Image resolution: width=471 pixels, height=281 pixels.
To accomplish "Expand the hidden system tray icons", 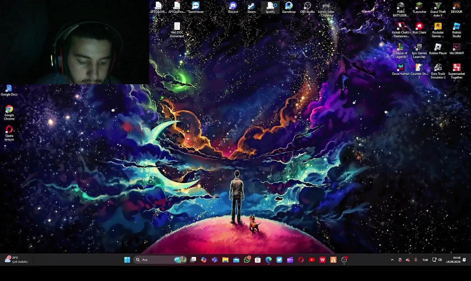I will (x=392, y=260).
